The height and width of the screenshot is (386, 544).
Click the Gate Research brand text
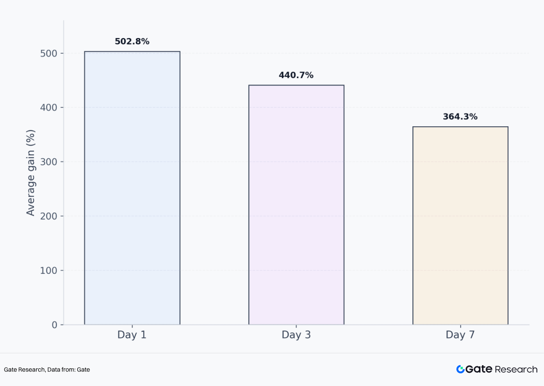pos(496,369)
